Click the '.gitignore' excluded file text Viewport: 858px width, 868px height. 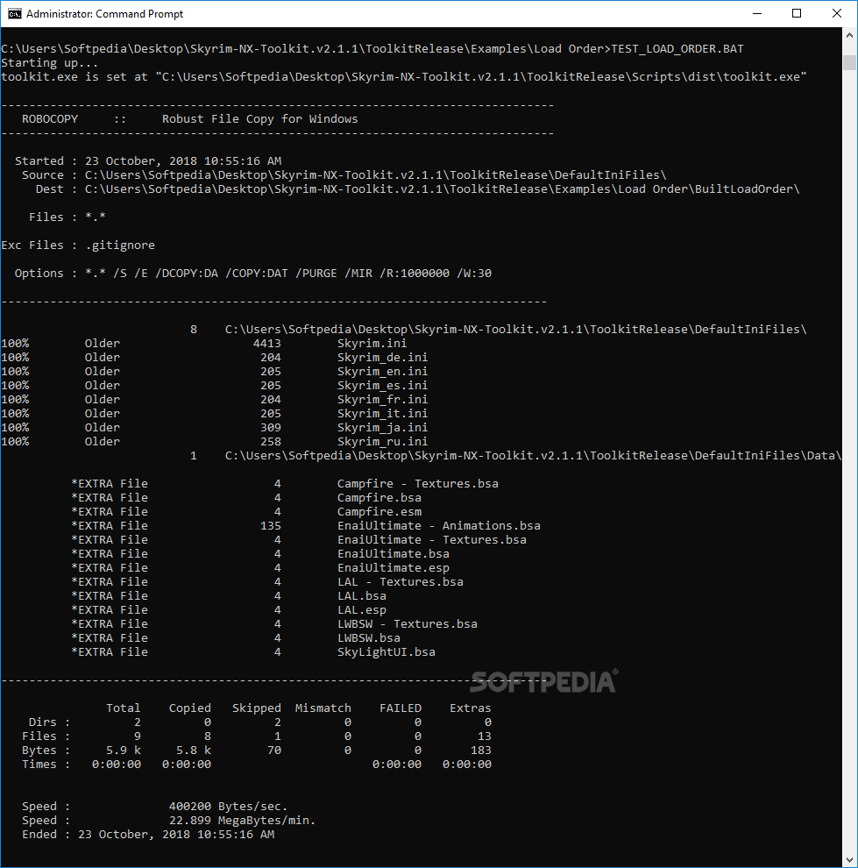coord(120,245)
